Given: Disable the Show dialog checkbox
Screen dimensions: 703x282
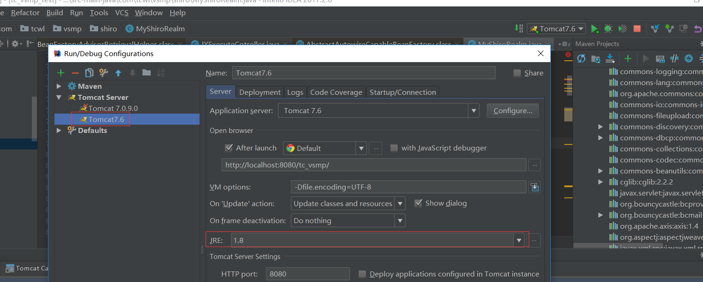Looking at the screenshot, I should (418, 203).
